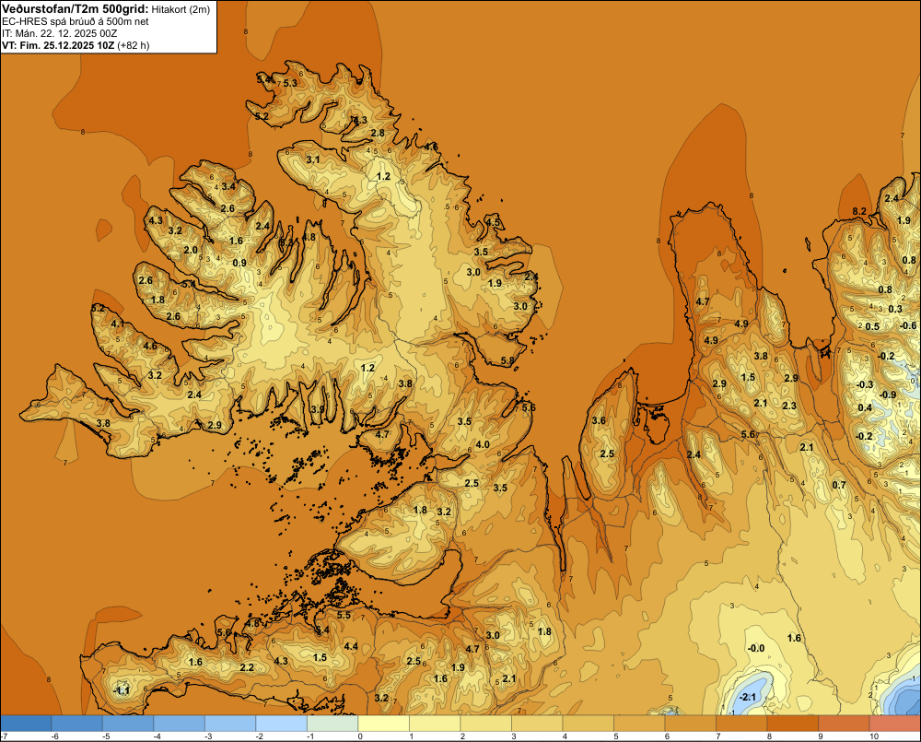Image resolution: width=921 pixels, height=742 pixels.
Task: Click the bold temperature value "-0.3"
Action: (865, 384)
